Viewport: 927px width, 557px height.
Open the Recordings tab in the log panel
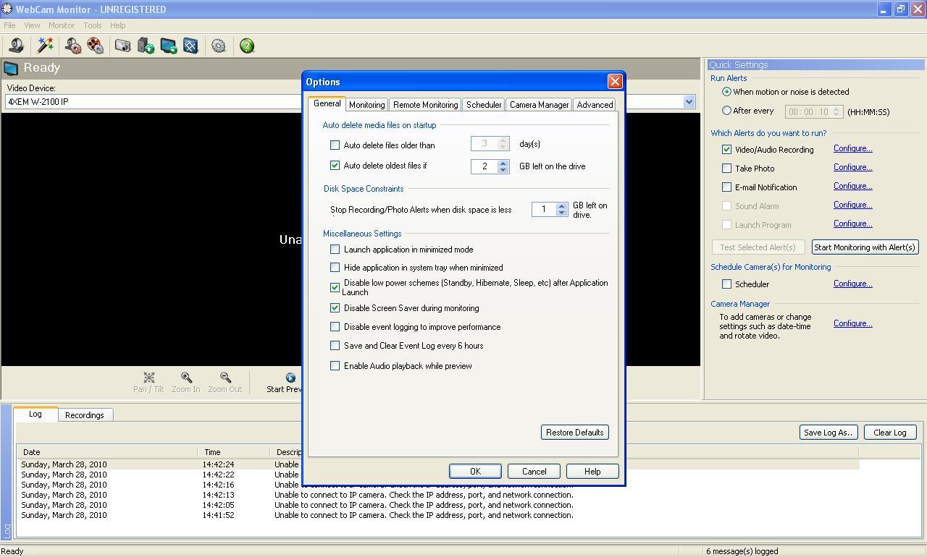click(x=85, y=414)
